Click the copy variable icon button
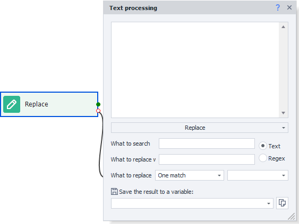299x224 pixels. 282,203
